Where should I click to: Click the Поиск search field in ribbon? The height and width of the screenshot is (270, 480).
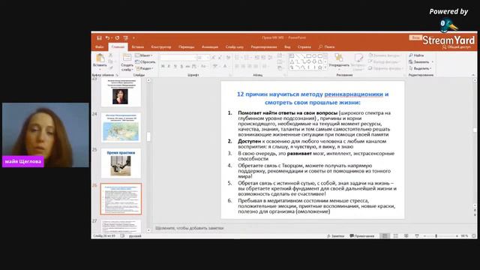point(327,46)
